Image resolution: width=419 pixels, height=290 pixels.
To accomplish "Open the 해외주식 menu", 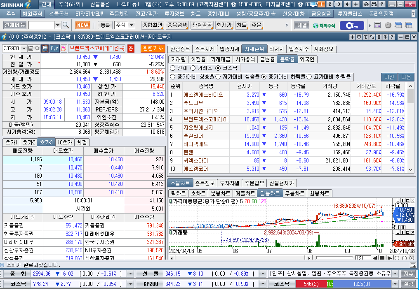I will 32,14.
